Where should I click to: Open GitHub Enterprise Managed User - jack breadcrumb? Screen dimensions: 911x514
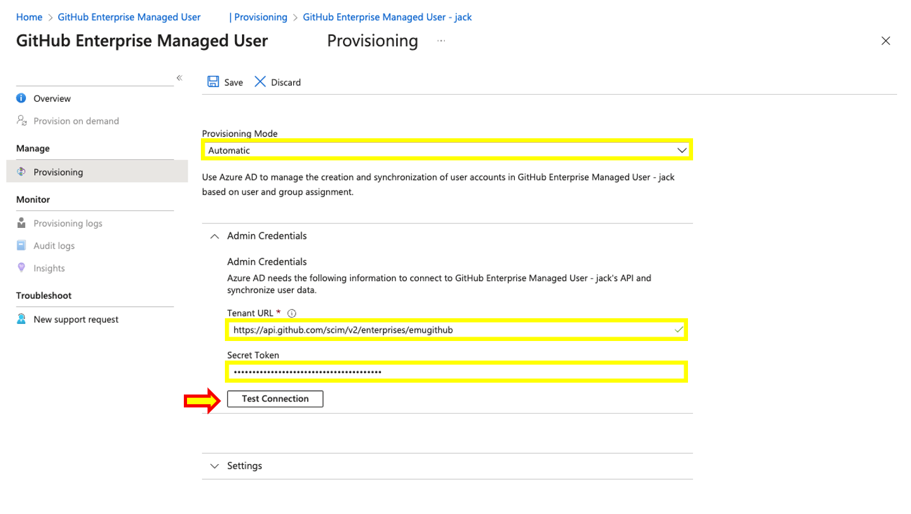387,17
